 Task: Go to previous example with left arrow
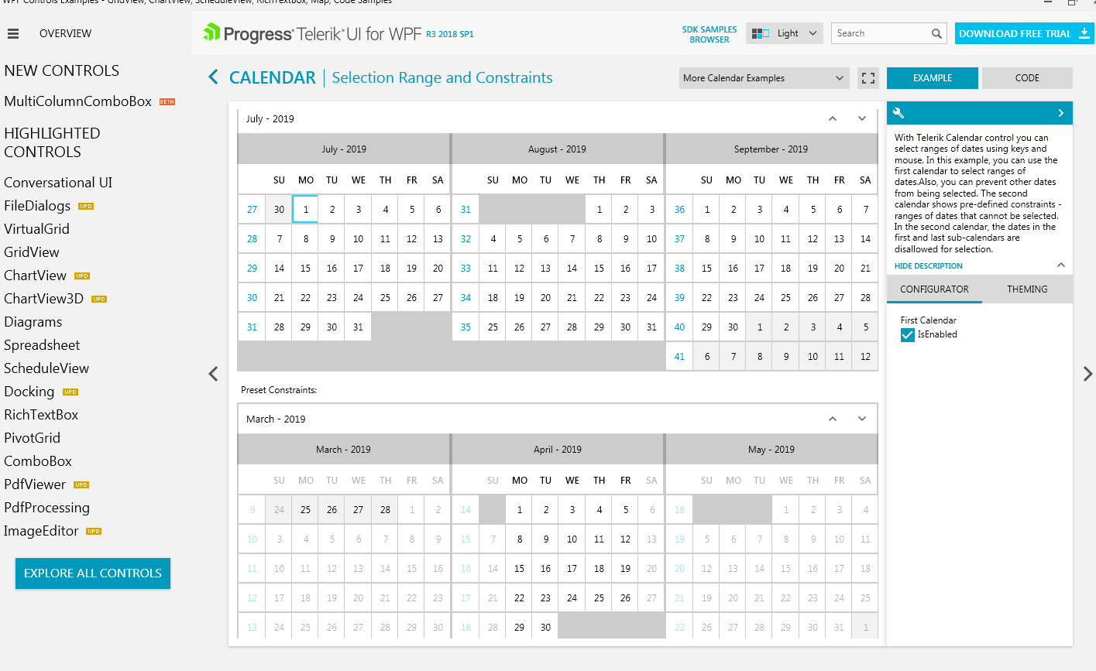click(x=214, y=374)
